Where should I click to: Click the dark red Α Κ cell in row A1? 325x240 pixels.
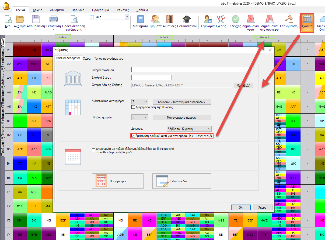coord(20,50)
